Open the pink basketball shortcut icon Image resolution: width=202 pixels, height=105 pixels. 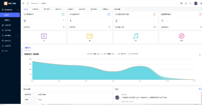pyautogui.click(x=182, y=36)
